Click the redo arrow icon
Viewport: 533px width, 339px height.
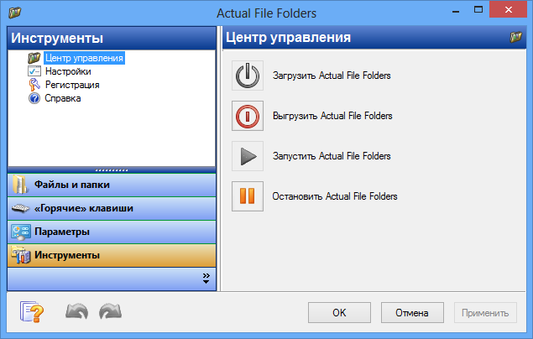coord(110,313)
